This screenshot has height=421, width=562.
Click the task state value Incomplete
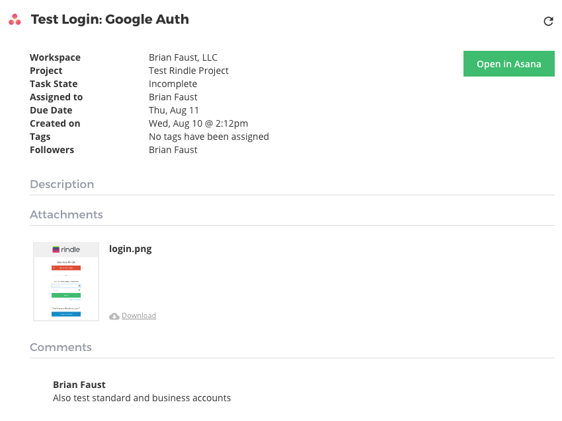pyautogui.click(x=173, y=84)
